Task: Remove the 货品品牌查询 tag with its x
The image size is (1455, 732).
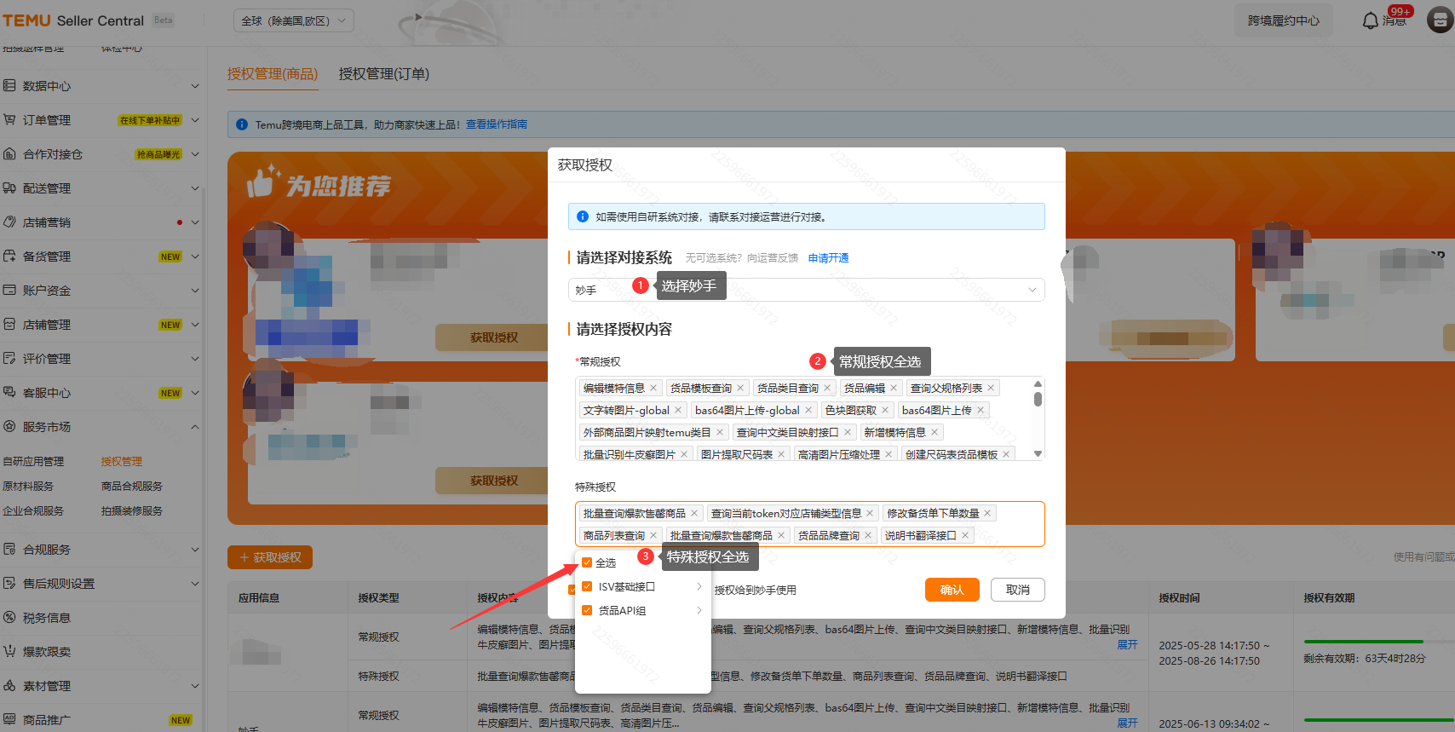Action: (868, 536)
